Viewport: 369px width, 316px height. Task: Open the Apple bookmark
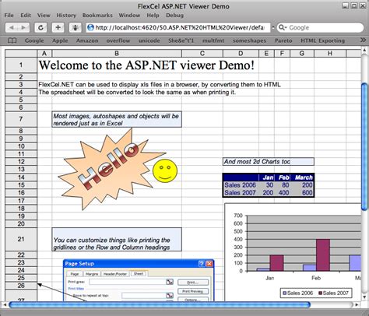tap(60, 40)
